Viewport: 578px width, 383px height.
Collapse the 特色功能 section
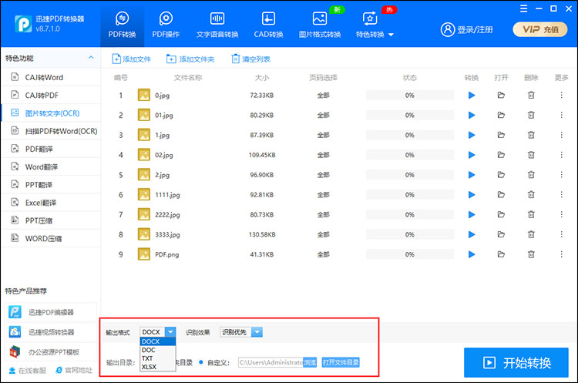click(91, 58)
